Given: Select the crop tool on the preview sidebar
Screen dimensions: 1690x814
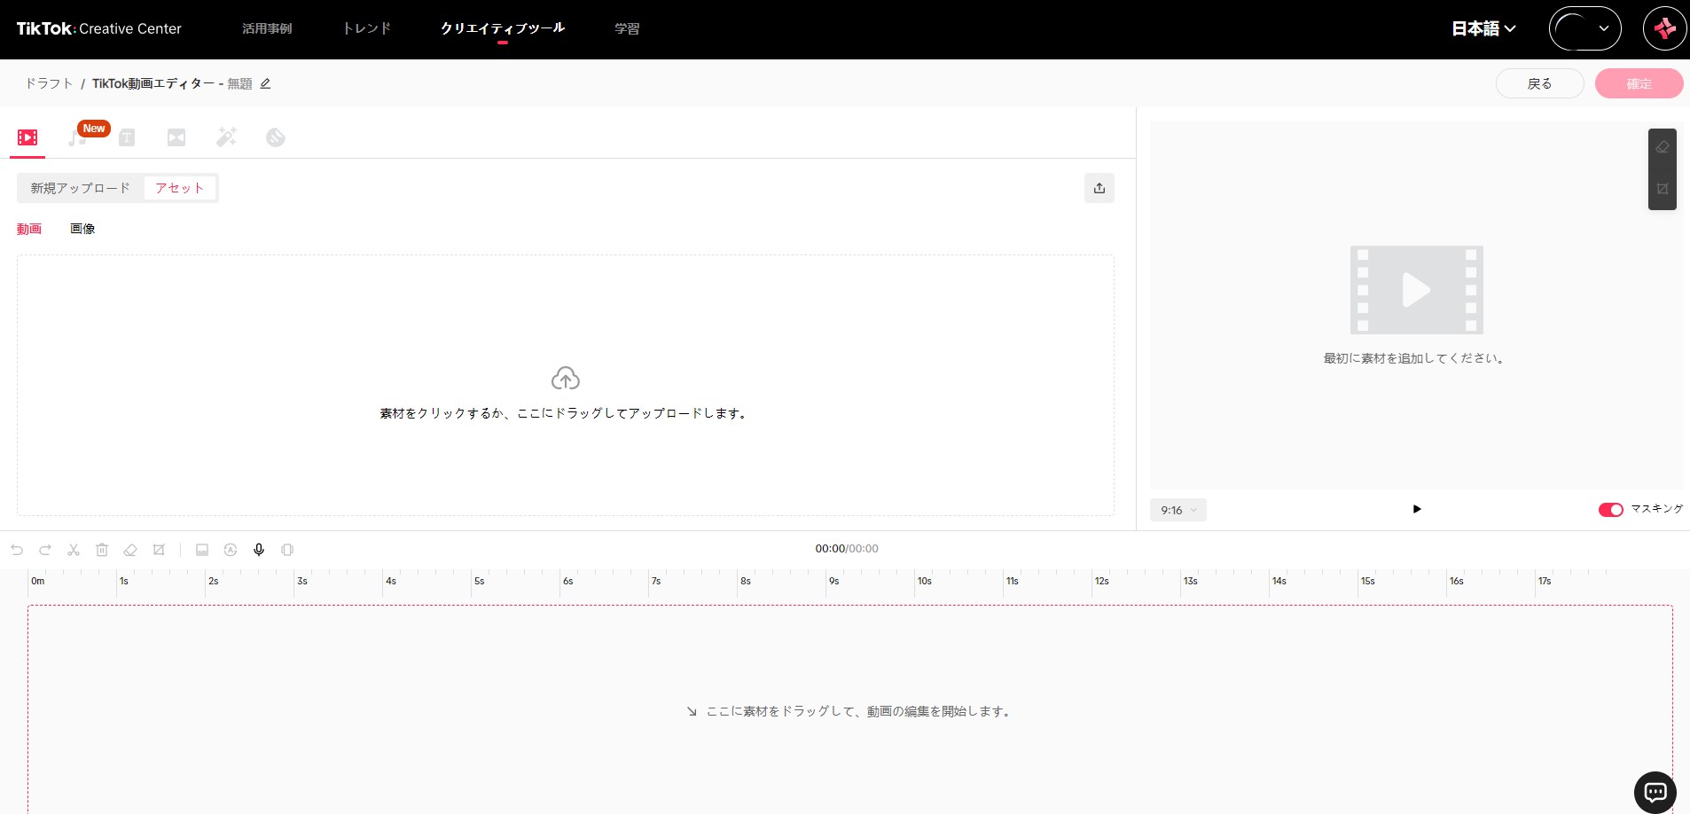Looking at the screenshot, I should click(1663, 189).
